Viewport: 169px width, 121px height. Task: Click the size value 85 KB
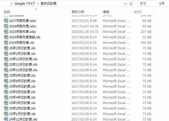pos(147,26)
